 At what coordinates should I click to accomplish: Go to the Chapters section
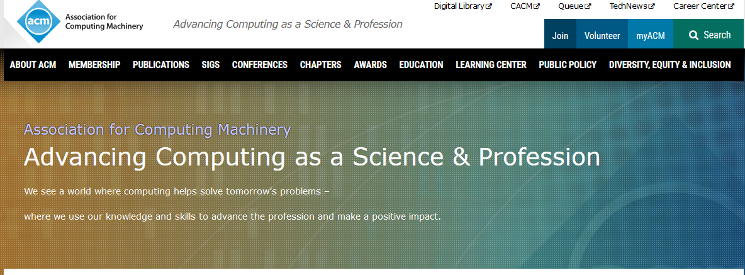(321, 65)
